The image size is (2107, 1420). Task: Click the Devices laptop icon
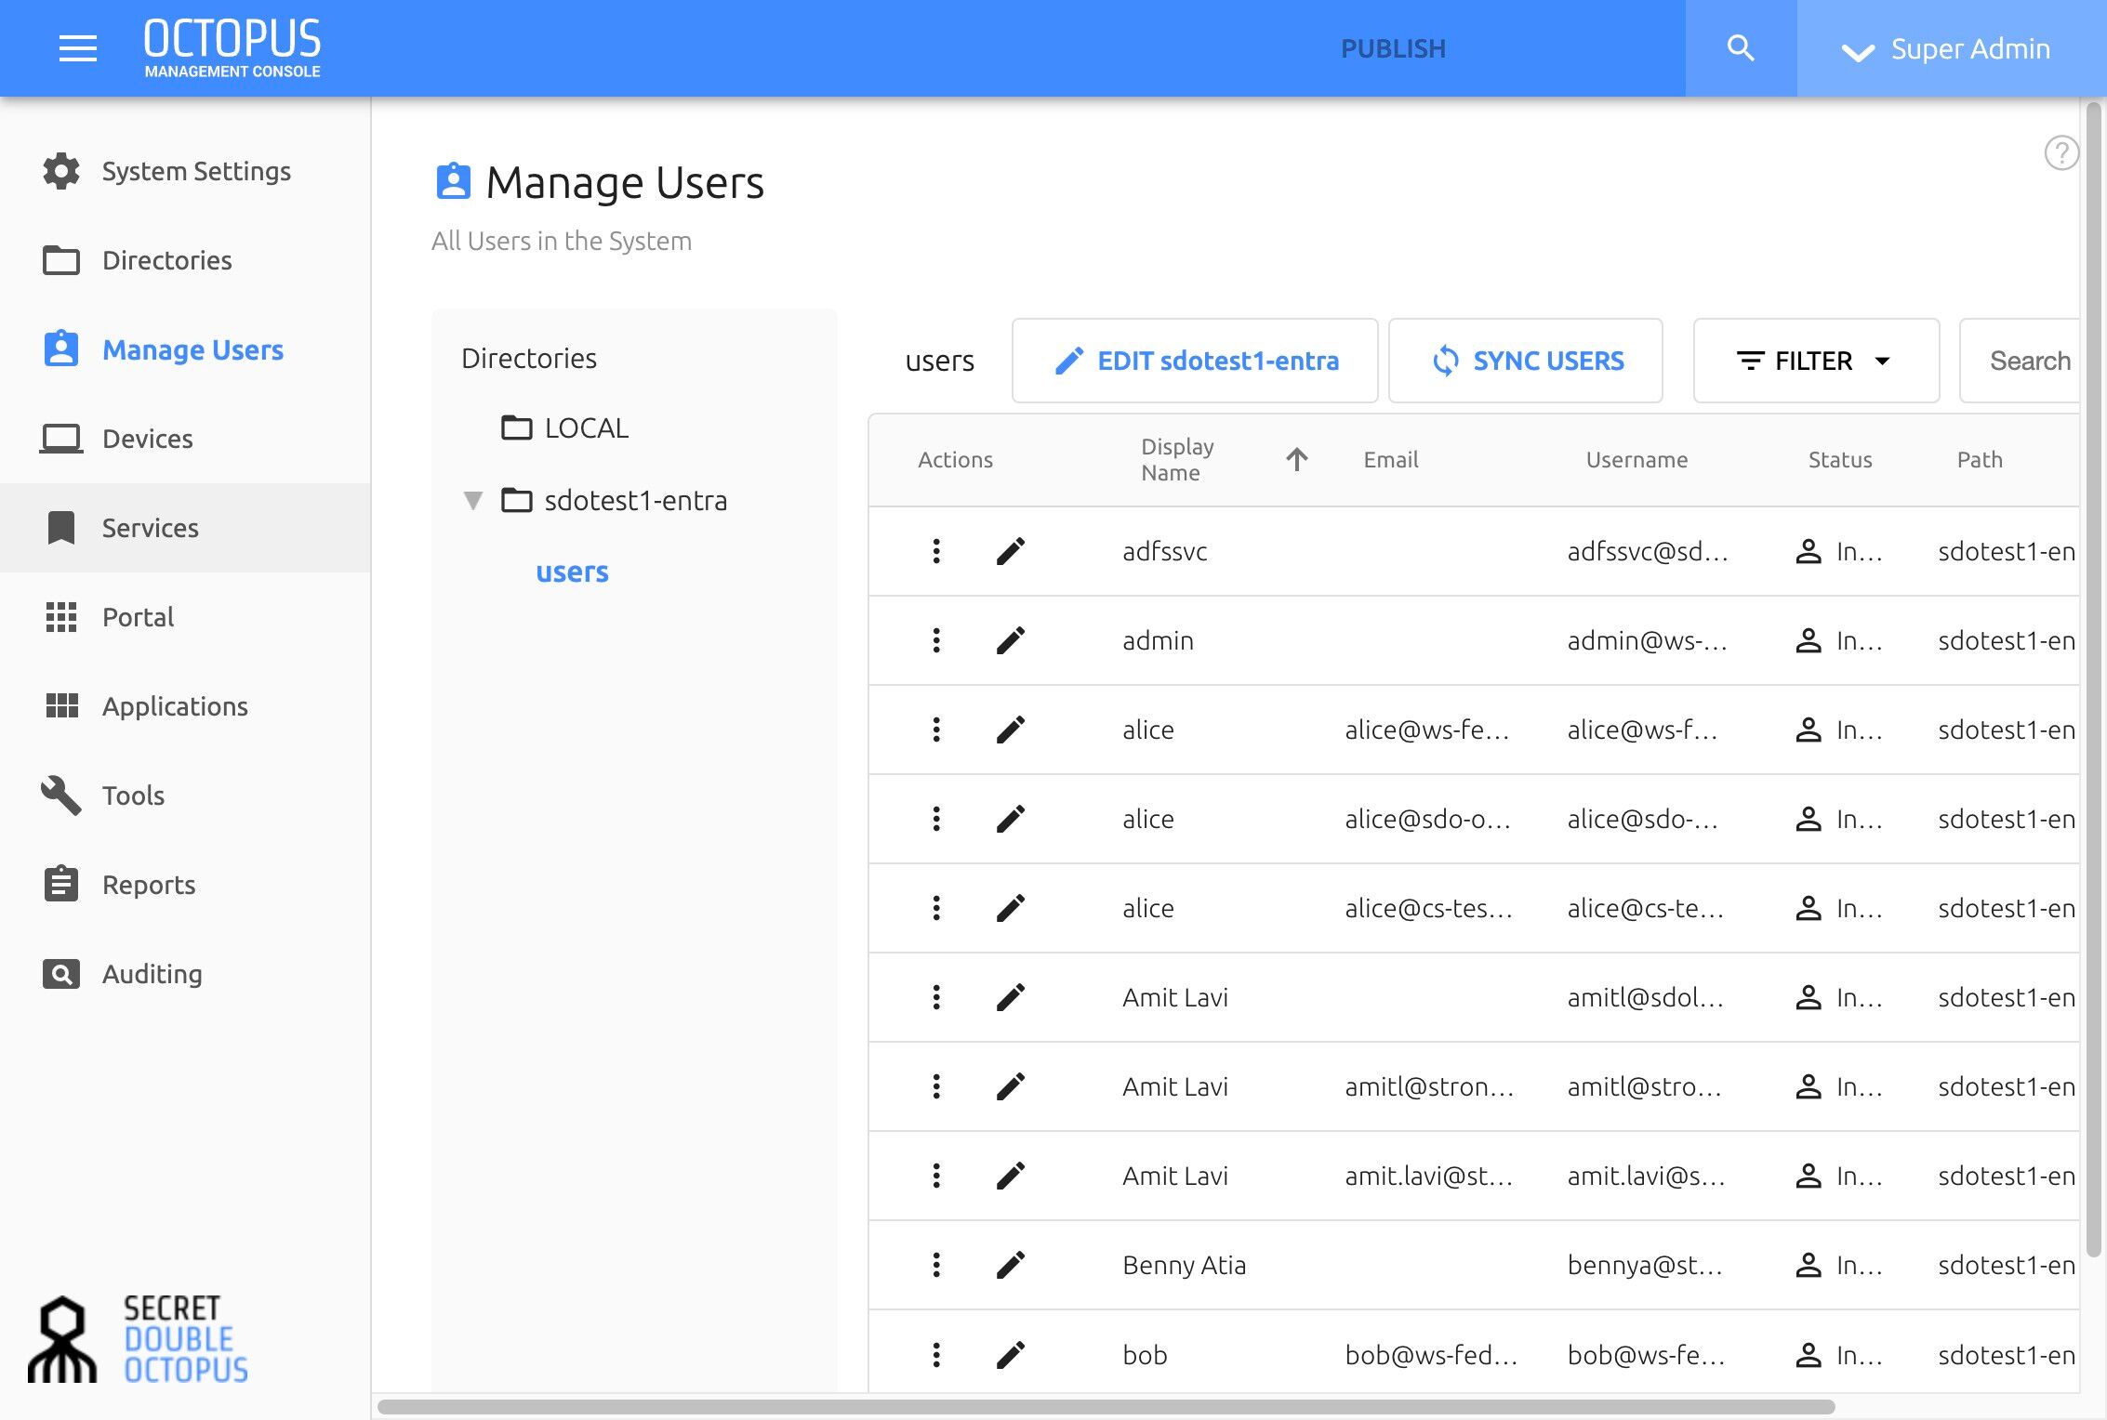pos(61,439)
